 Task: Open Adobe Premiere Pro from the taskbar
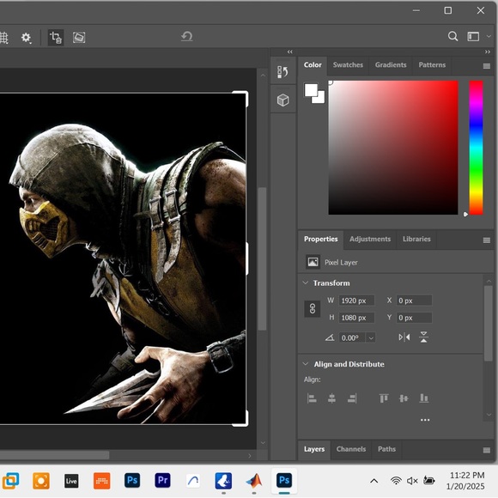(x=162, y=481)
